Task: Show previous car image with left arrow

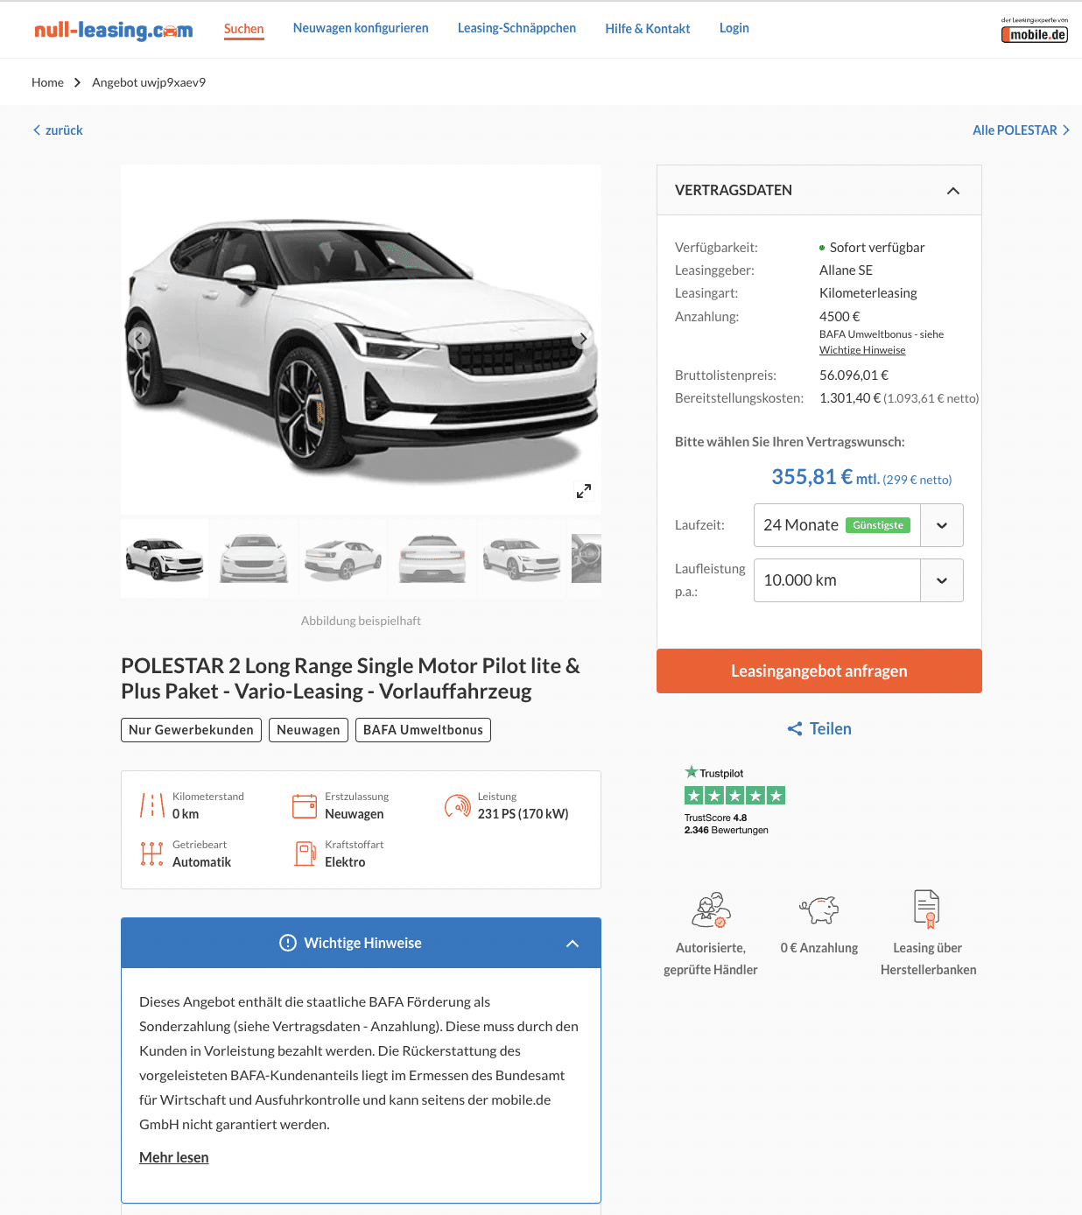Action: (x=139, y=338)
